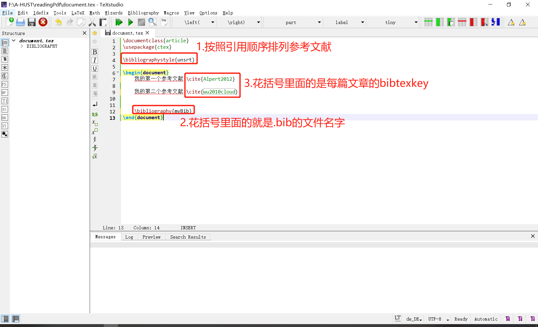Toggle italic formatting with the I button
This screenshot has width=538, height=327.
tap(94, 60)
